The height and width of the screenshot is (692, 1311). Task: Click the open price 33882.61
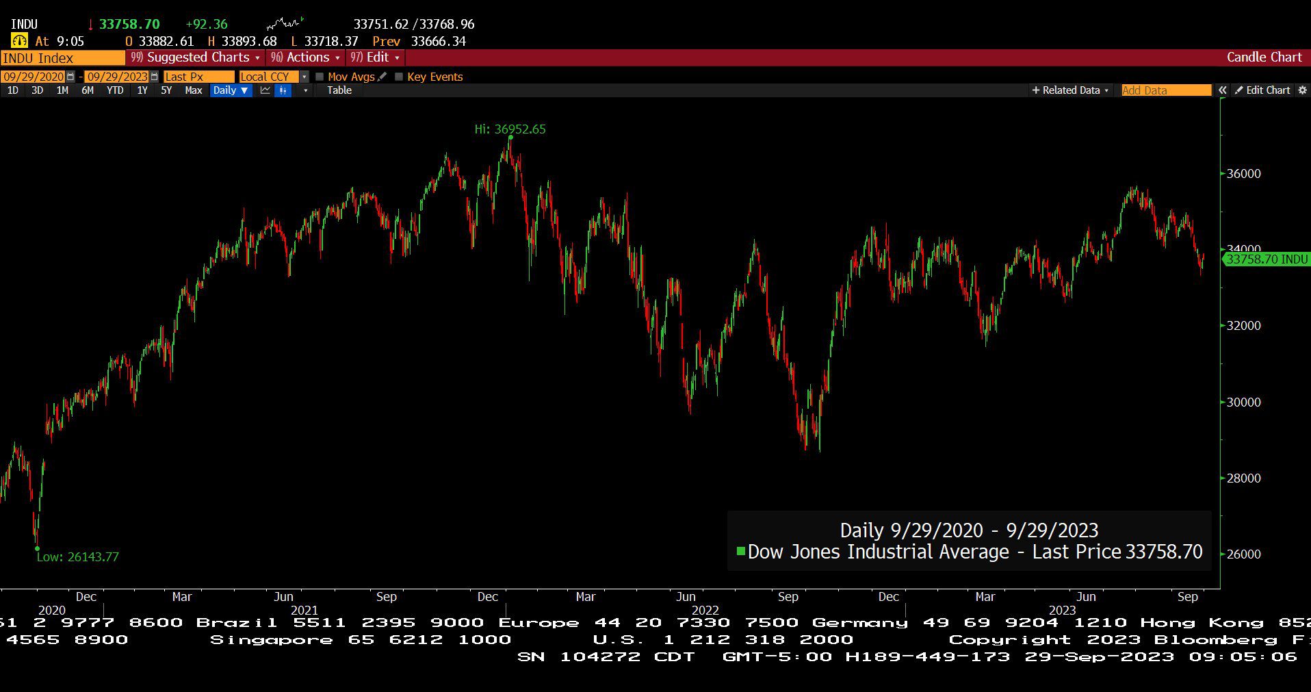166,41
